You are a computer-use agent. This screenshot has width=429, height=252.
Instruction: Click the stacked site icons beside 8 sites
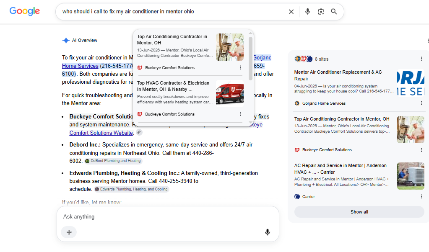(304, 59)
